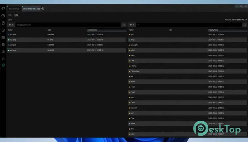
Task: Select remote folder cifs2
Action: coord(187,55)
